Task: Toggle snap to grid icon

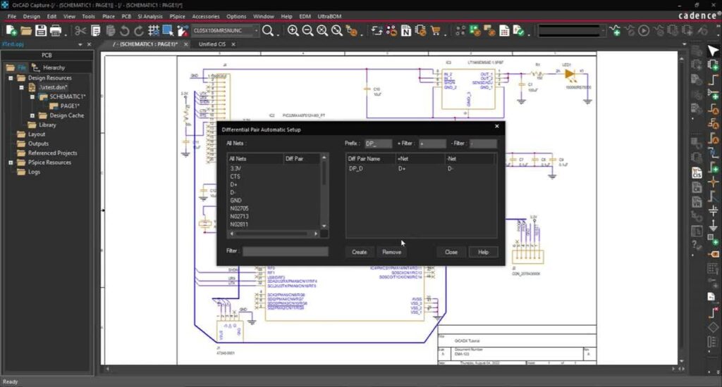Action: point(153,31)
